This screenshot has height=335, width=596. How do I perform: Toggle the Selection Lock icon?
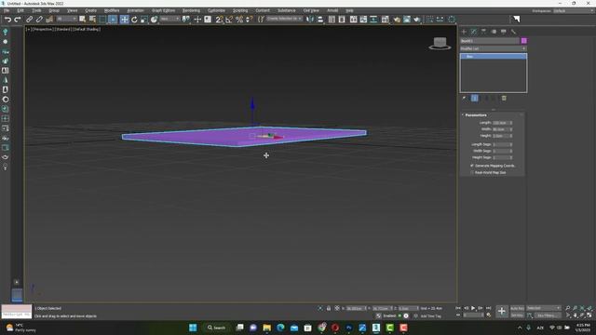329,308
